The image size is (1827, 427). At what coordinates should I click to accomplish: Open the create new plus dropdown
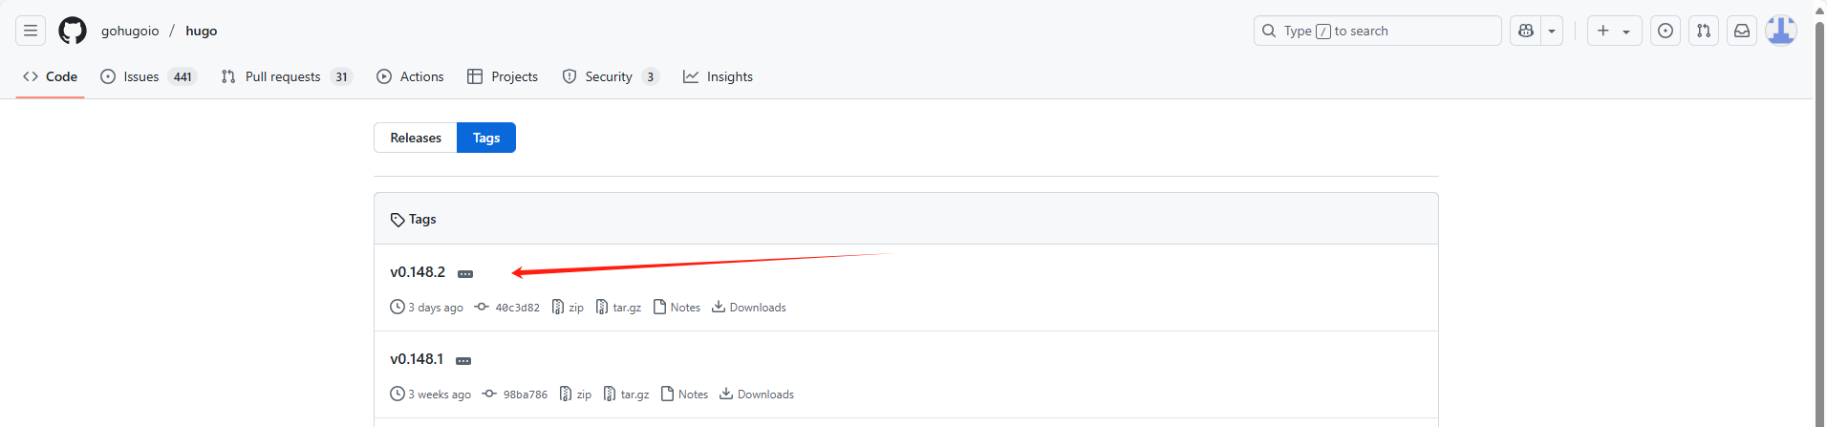[x=1615, y=31]
